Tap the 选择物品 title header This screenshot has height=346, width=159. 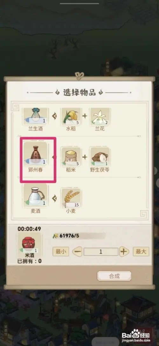[x=79, y=92]
